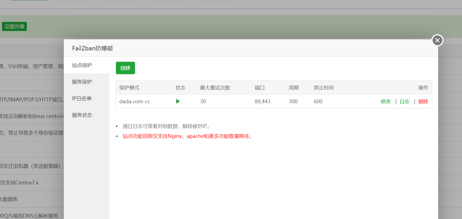This screenshot has width=462, height=219.
Task: Click the 状态 column header
Action: tap(181, 88)
